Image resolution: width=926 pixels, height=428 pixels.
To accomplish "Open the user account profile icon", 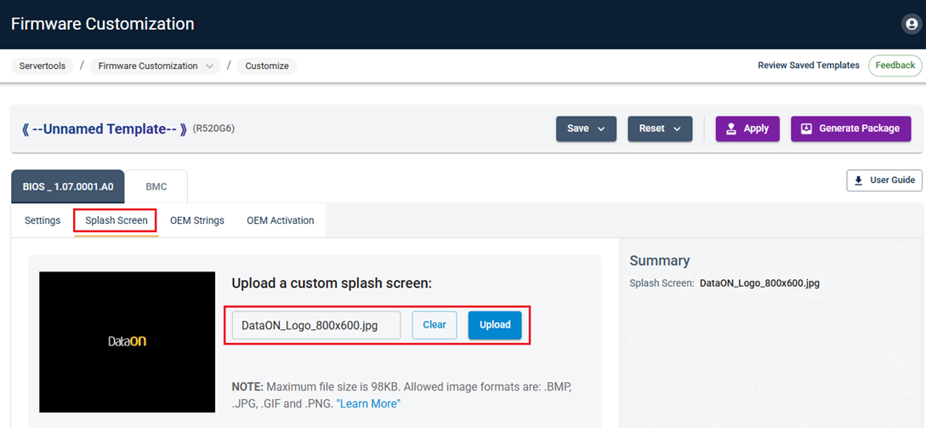I will pyautogui.click(x=912, y=25).
